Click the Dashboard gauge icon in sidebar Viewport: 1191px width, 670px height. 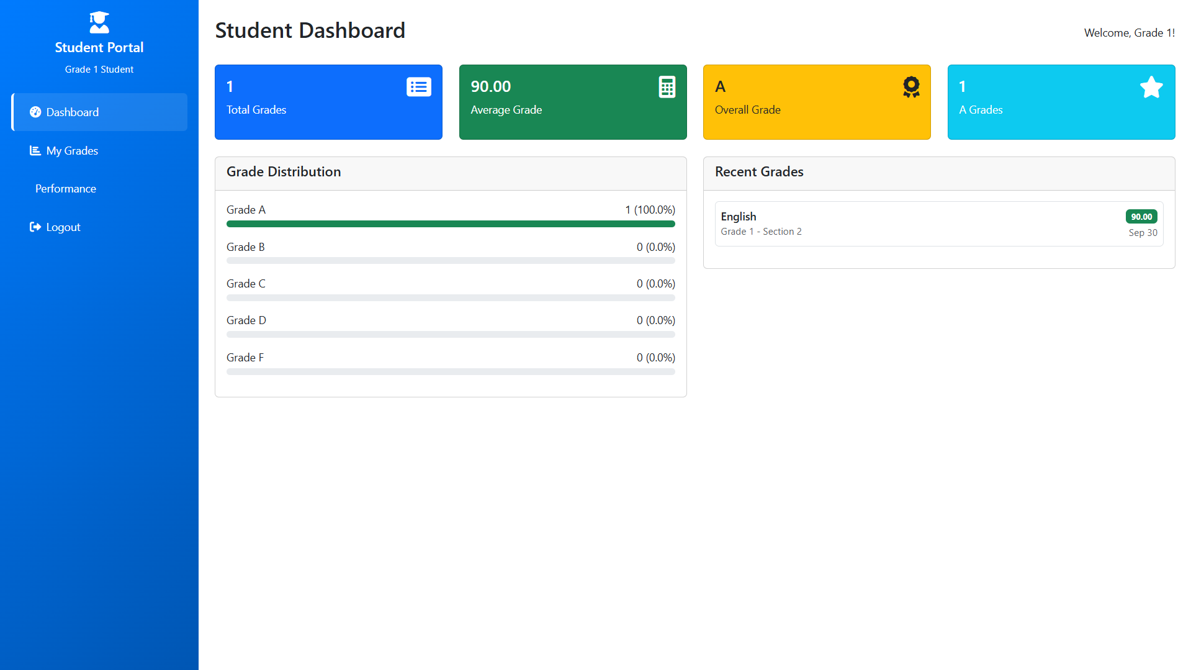(x=35, y=112)
